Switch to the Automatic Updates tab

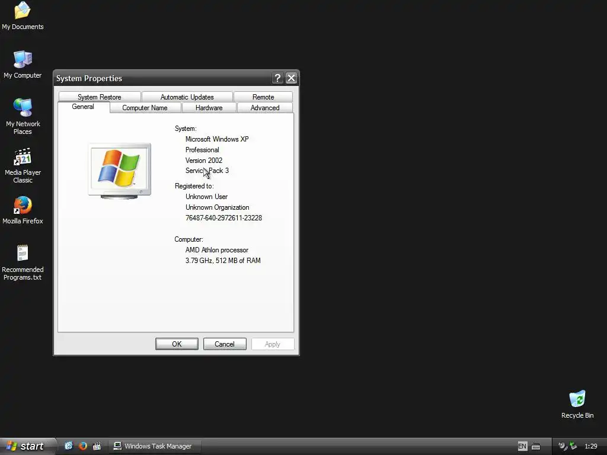(187, 97)
